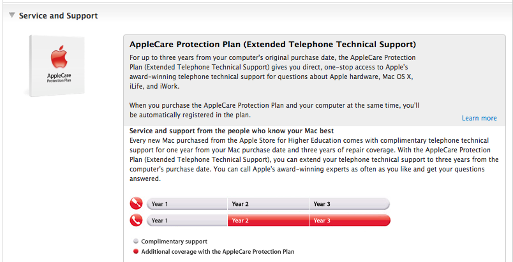513x262 pixels.
Task: Select Year 1 in repair coverage bar
Action: coord(187,204)
